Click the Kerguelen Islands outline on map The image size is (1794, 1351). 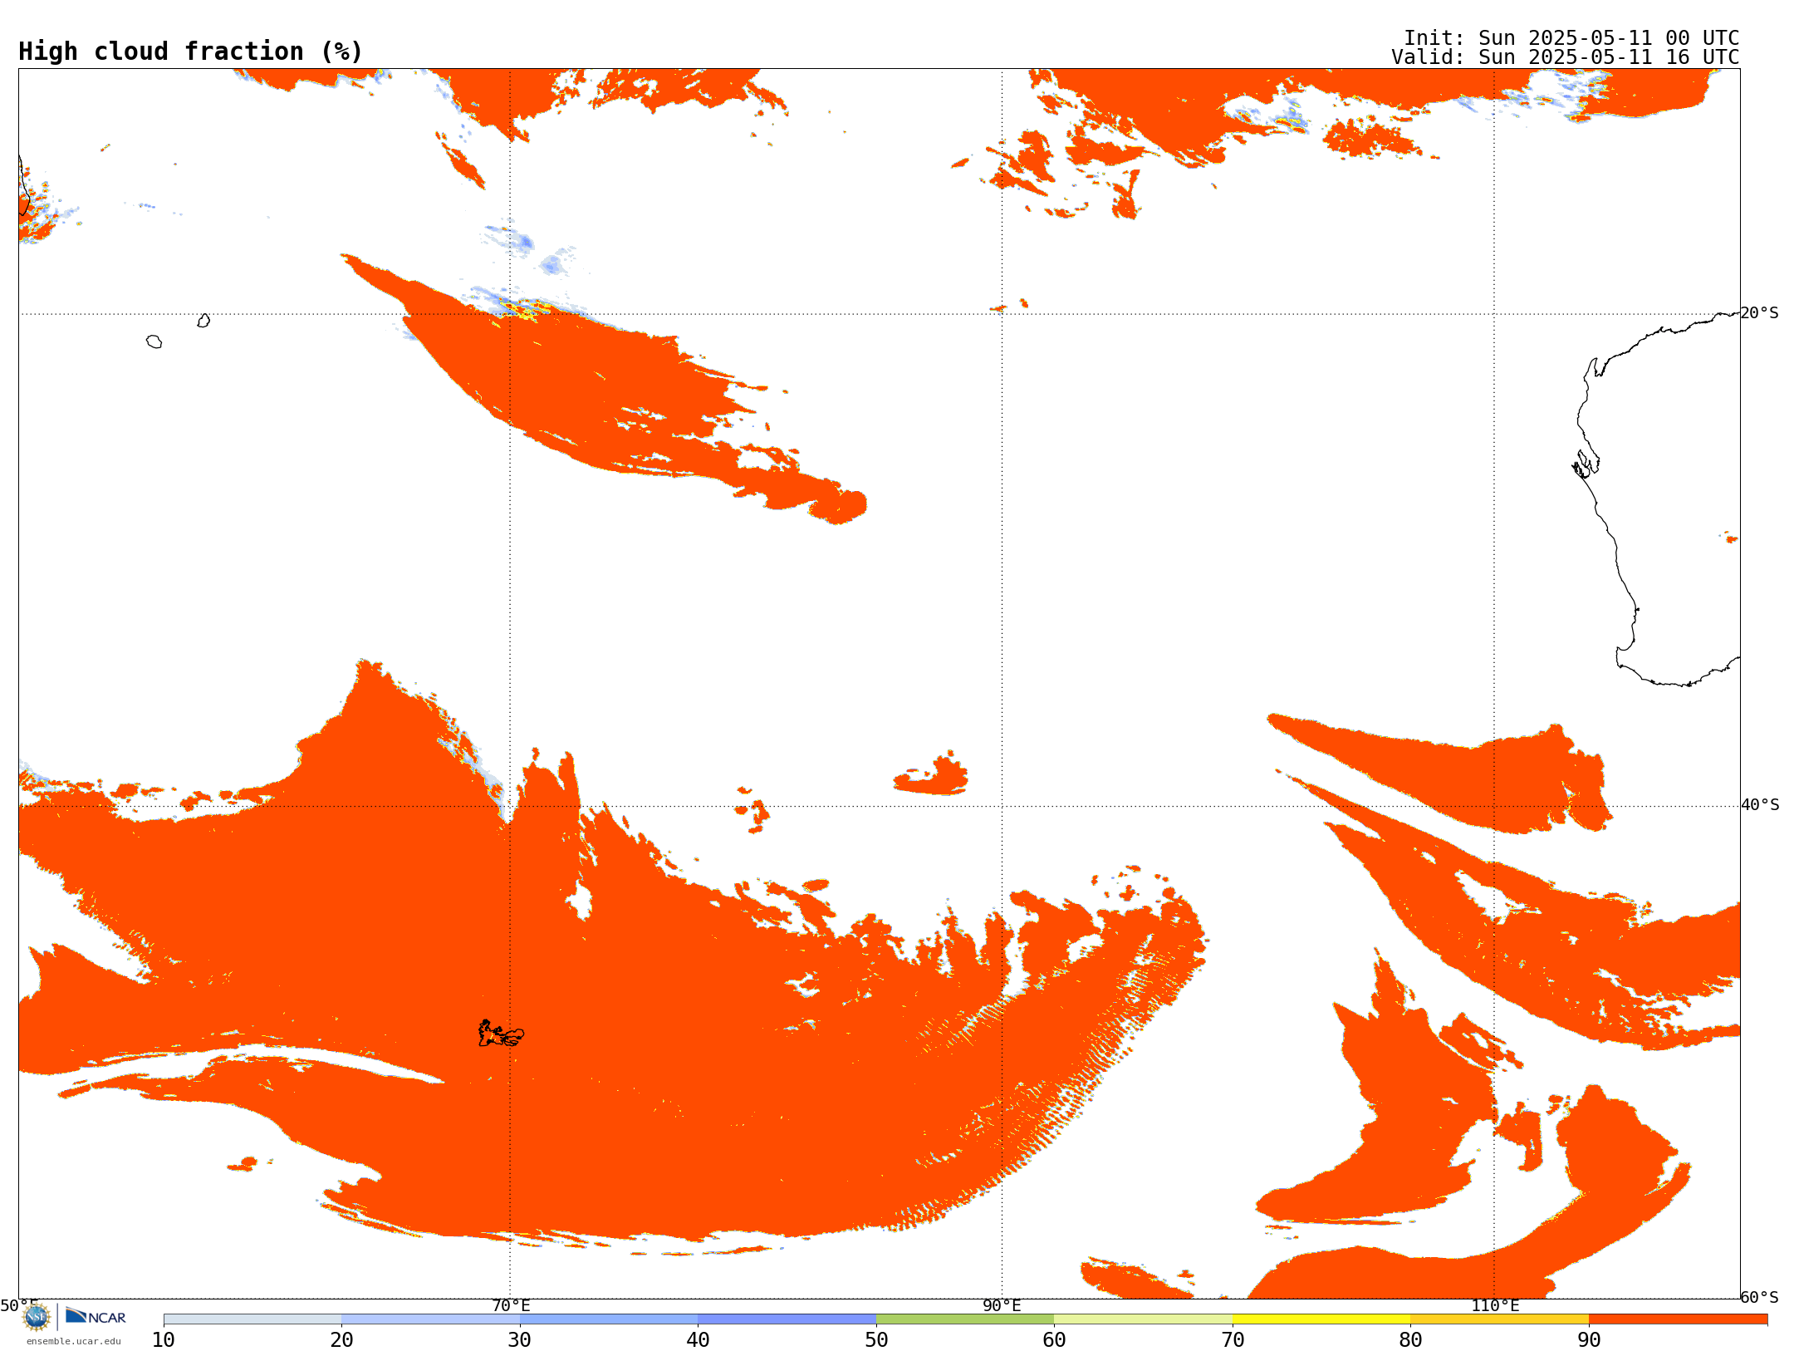point(501,1034)
